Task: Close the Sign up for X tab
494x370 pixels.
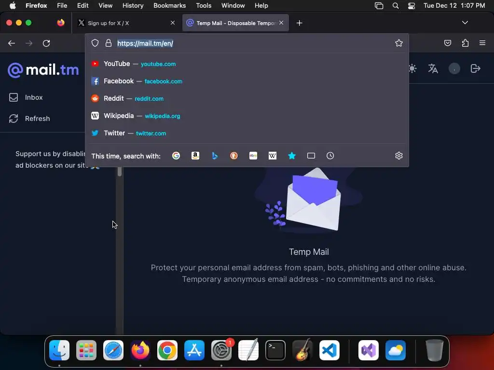Action: pyautogui.click(x=173, y=23)
